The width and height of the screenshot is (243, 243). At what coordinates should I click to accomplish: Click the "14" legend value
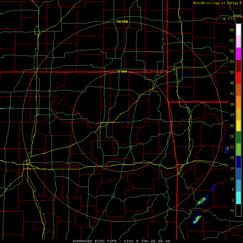pyautogui.click(x=232, y=168)
